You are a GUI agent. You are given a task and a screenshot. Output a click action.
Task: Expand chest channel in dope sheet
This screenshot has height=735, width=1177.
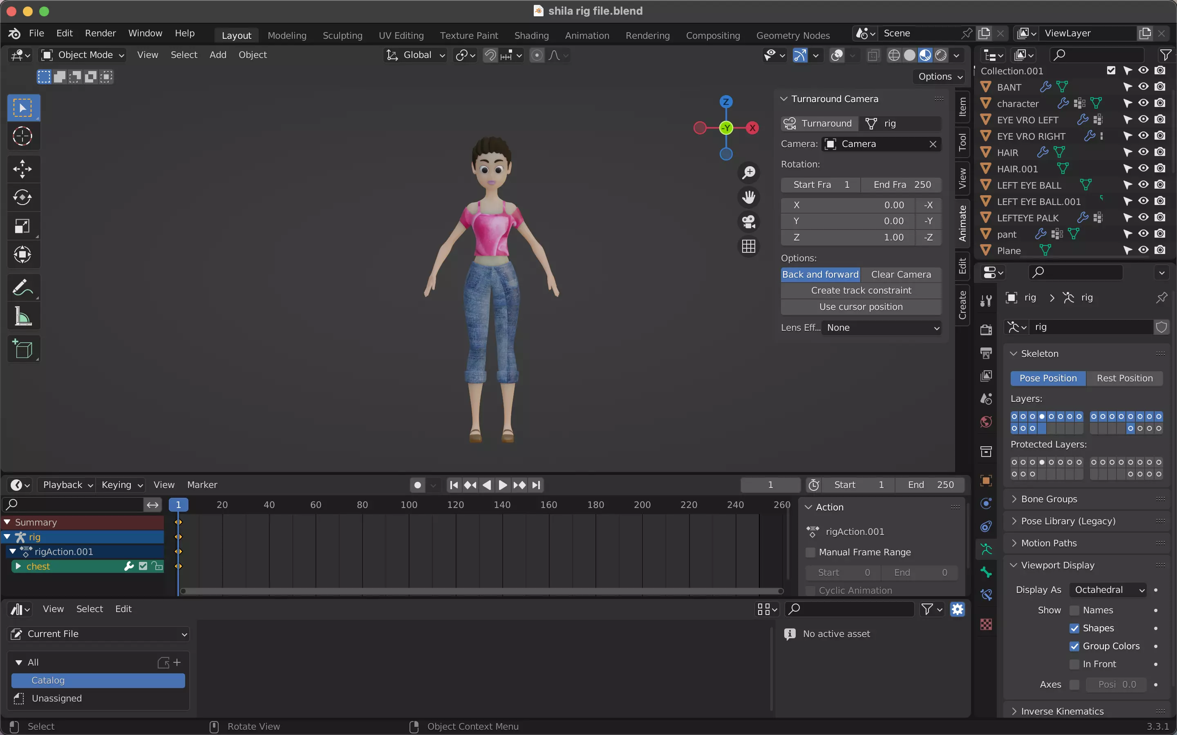[x=18, y=566]
